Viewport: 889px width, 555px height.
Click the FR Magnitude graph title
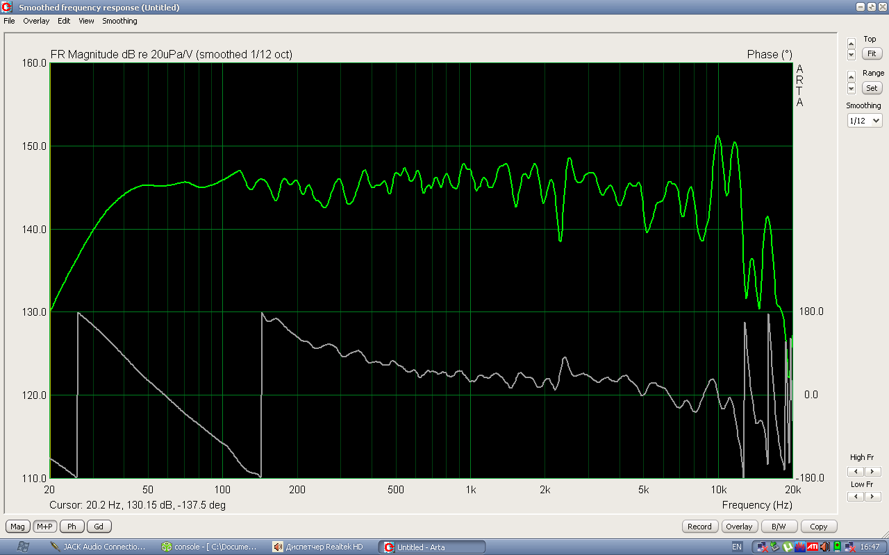172,54
